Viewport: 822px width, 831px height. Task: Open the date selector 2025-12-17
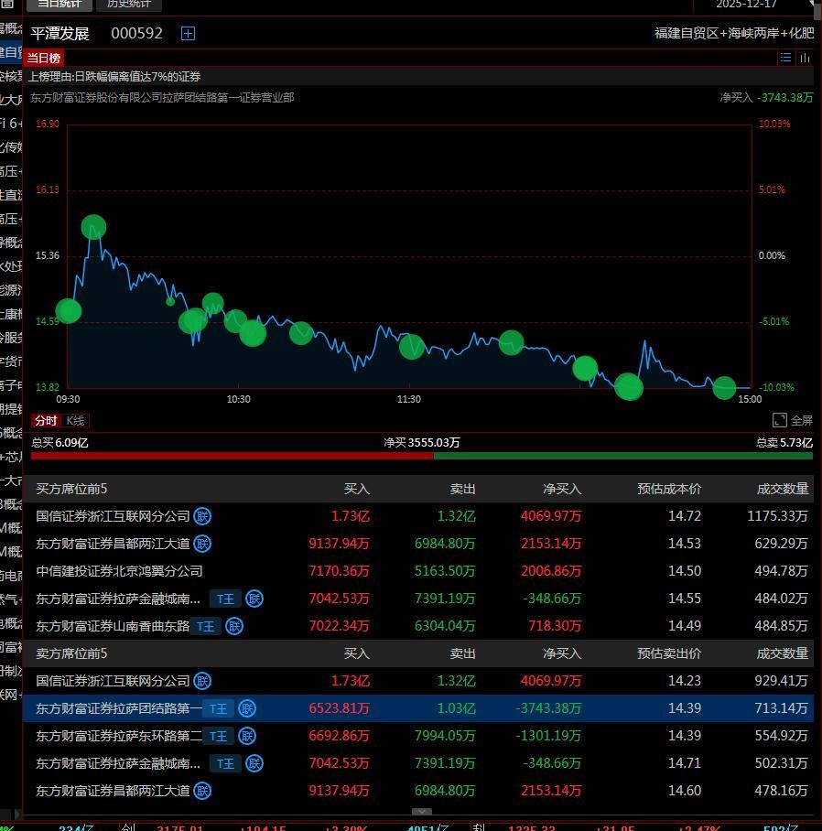pyautogui.click(x=746, y=5)
